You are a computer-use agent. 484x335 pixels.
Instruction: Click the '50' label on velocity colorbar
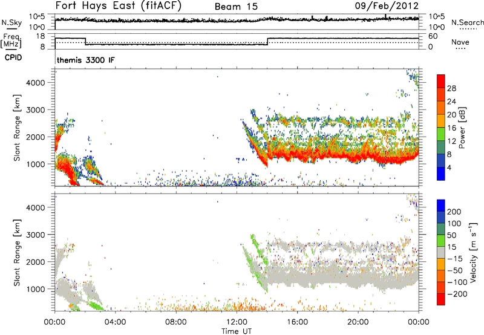(452, 235)
